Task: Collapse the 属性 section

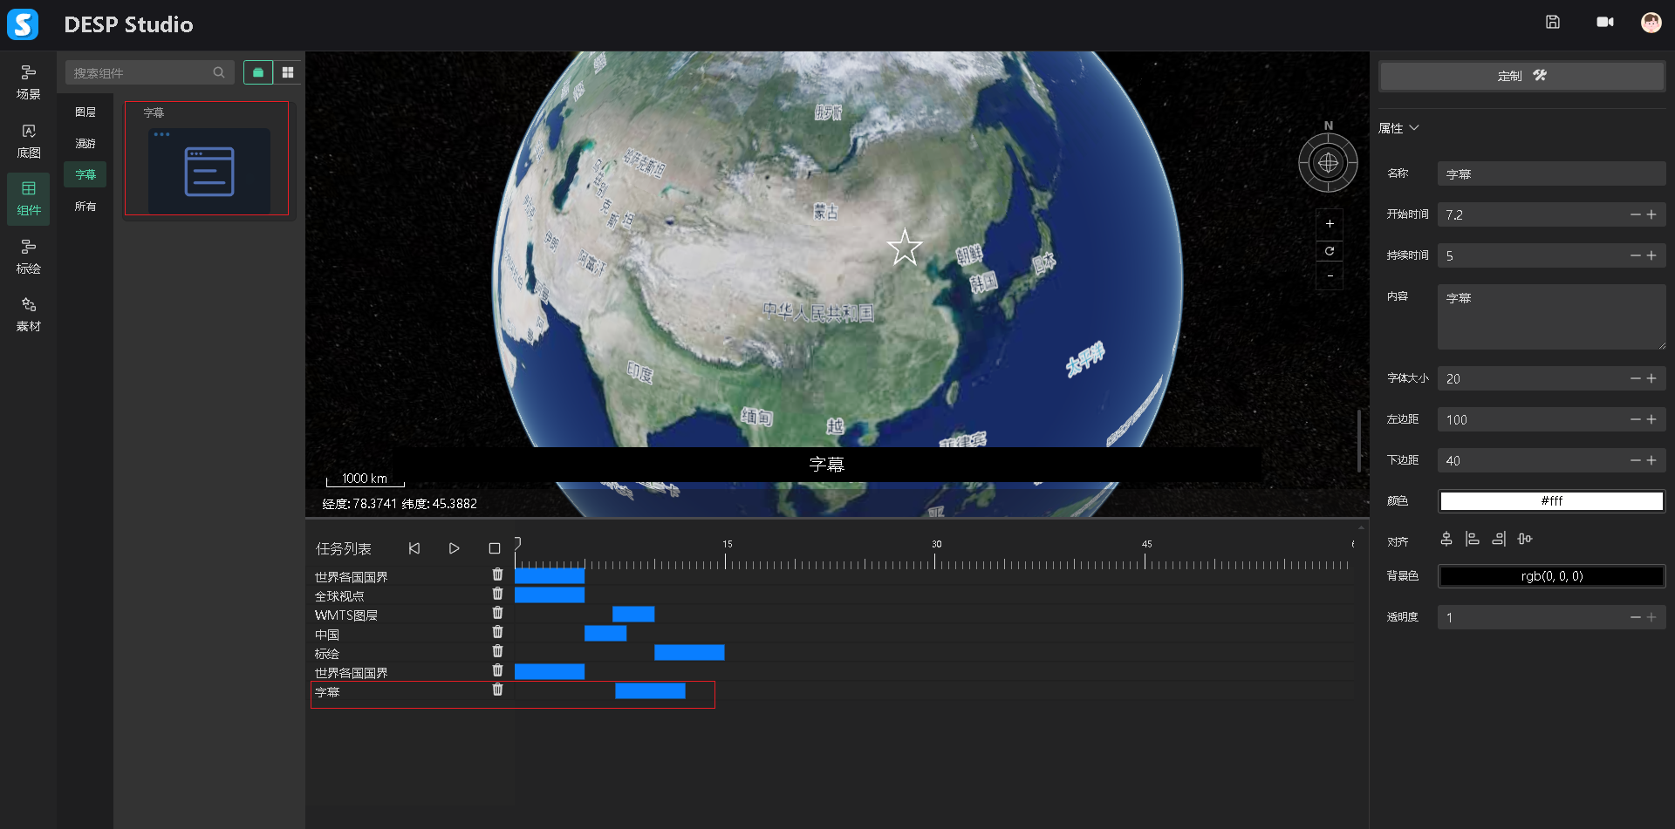Action: pos(1414,128)
